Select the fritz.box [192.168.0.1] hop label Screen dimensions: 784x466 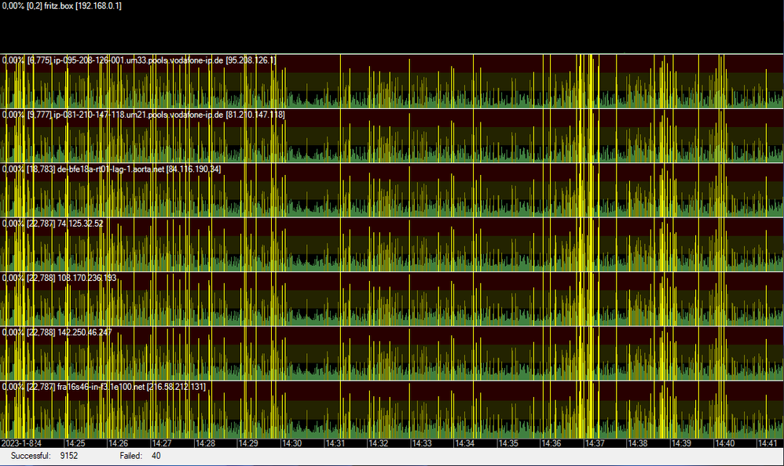click(61, 6)
